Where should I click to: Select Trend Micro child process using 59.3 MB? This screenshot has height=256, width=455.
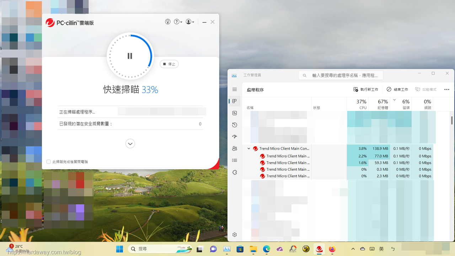point(338,163)
